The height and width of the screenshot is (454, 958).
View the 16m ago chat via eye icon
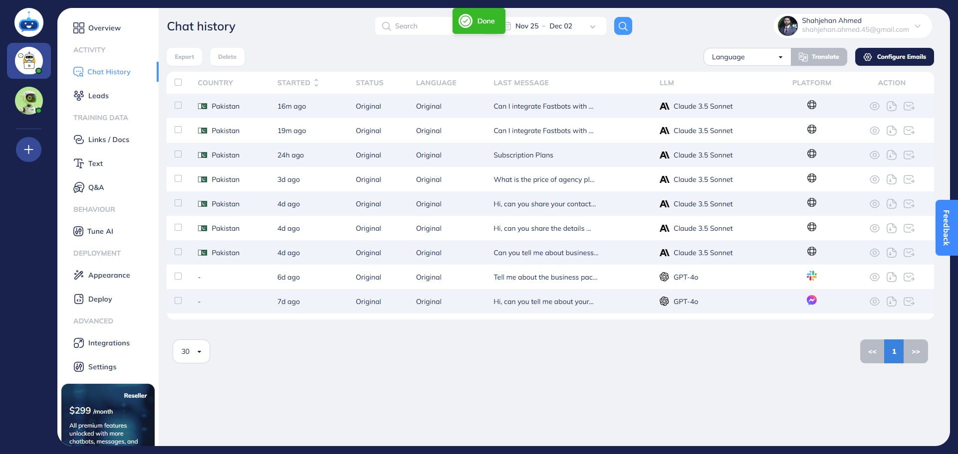pyautogui.click(x=874, y=106)
